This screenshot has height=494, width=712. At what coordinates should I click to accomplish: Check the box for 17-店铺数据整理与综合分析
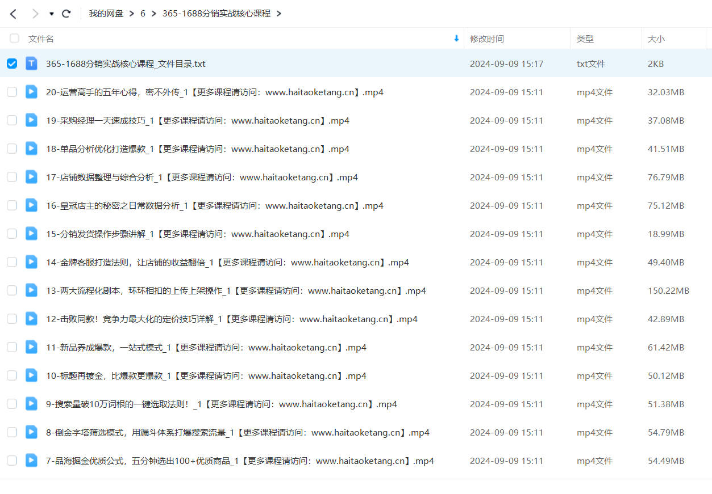[x=12, y=177]
